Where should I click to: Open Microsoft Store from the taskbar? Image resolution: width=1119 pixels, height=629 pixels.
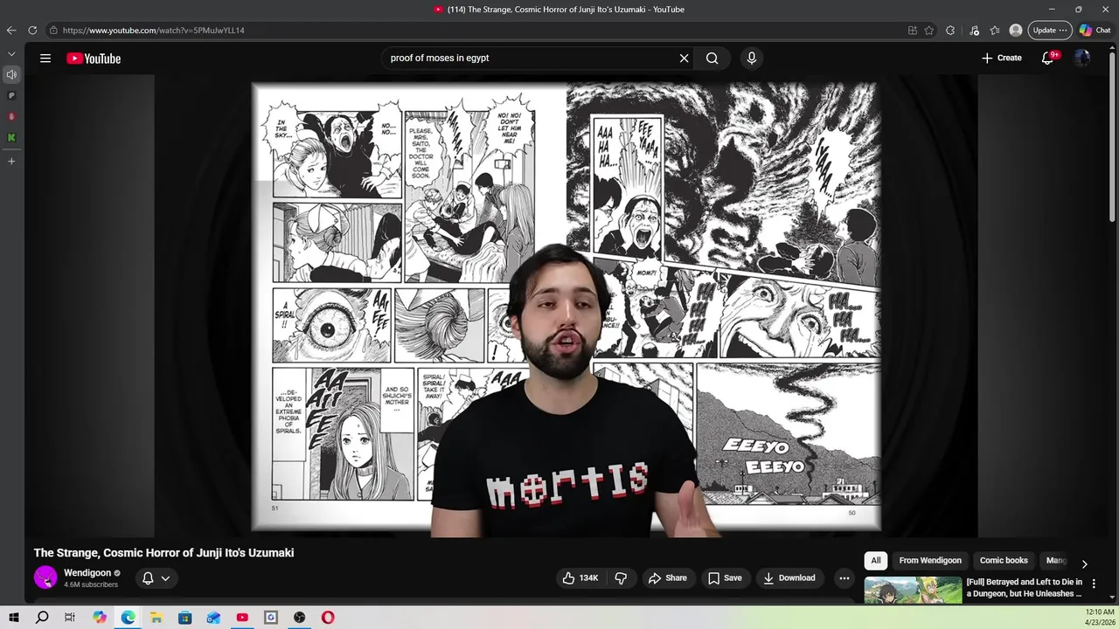click(x=185, y=618)
